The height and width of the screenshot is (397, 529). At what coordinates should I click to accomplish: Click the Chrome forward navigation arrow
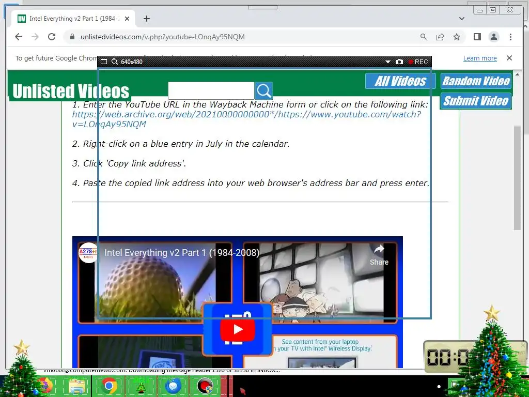click(35, 37)
